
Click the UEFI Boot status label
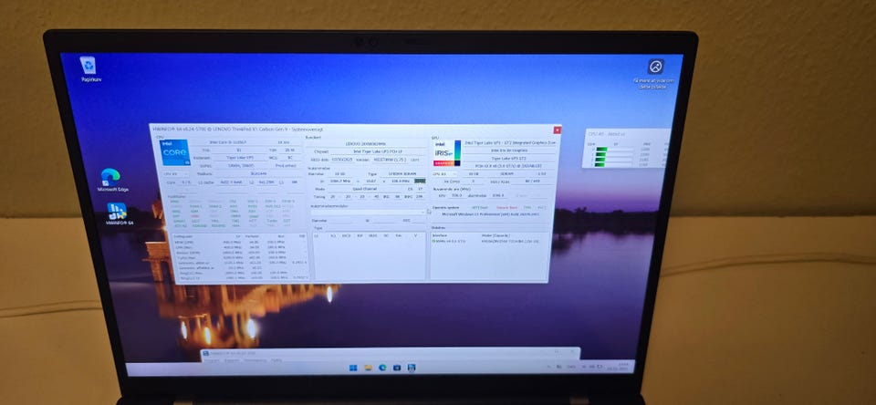point(480,207)
